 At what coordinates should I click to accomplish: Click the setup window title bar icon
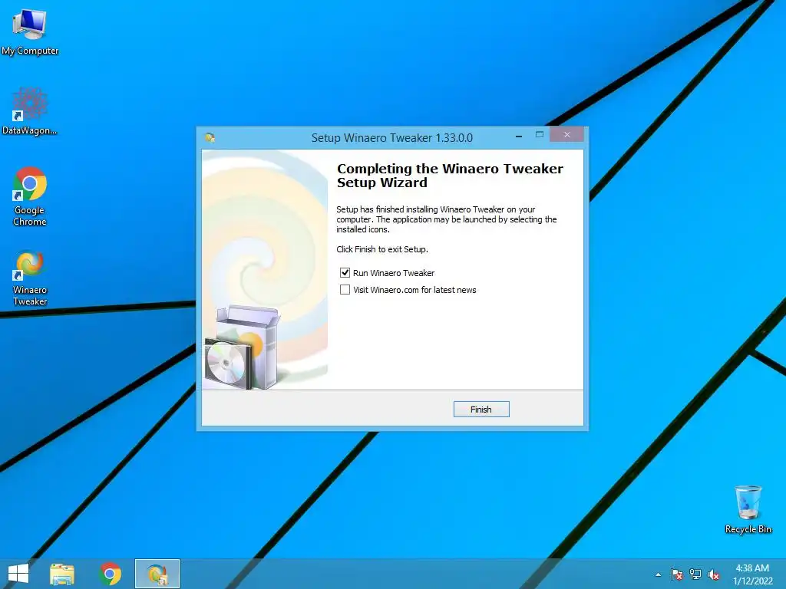point(210,138)
